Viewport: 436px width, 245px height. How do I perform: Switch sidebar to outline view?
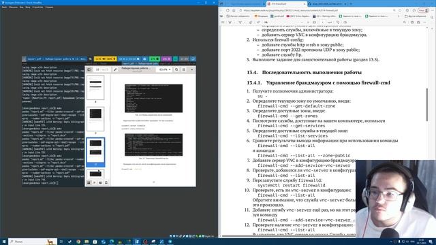click(95, 182)
